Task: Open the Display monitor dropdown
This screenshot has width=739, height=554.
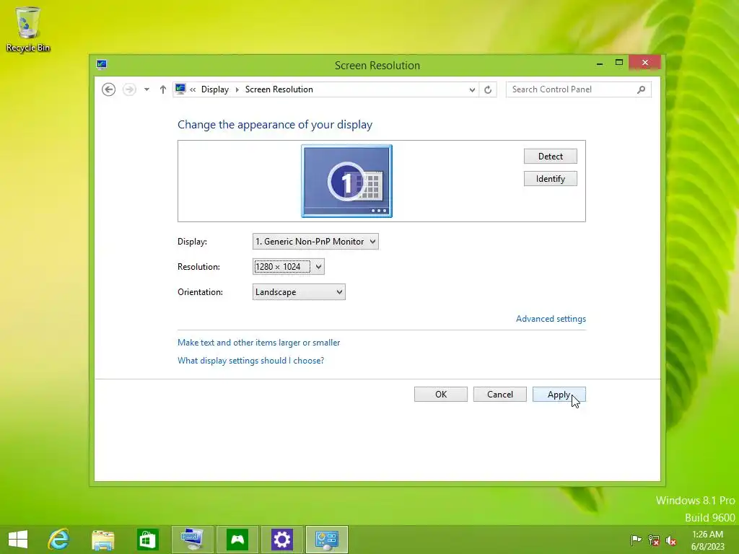Action: click(315, 242)
